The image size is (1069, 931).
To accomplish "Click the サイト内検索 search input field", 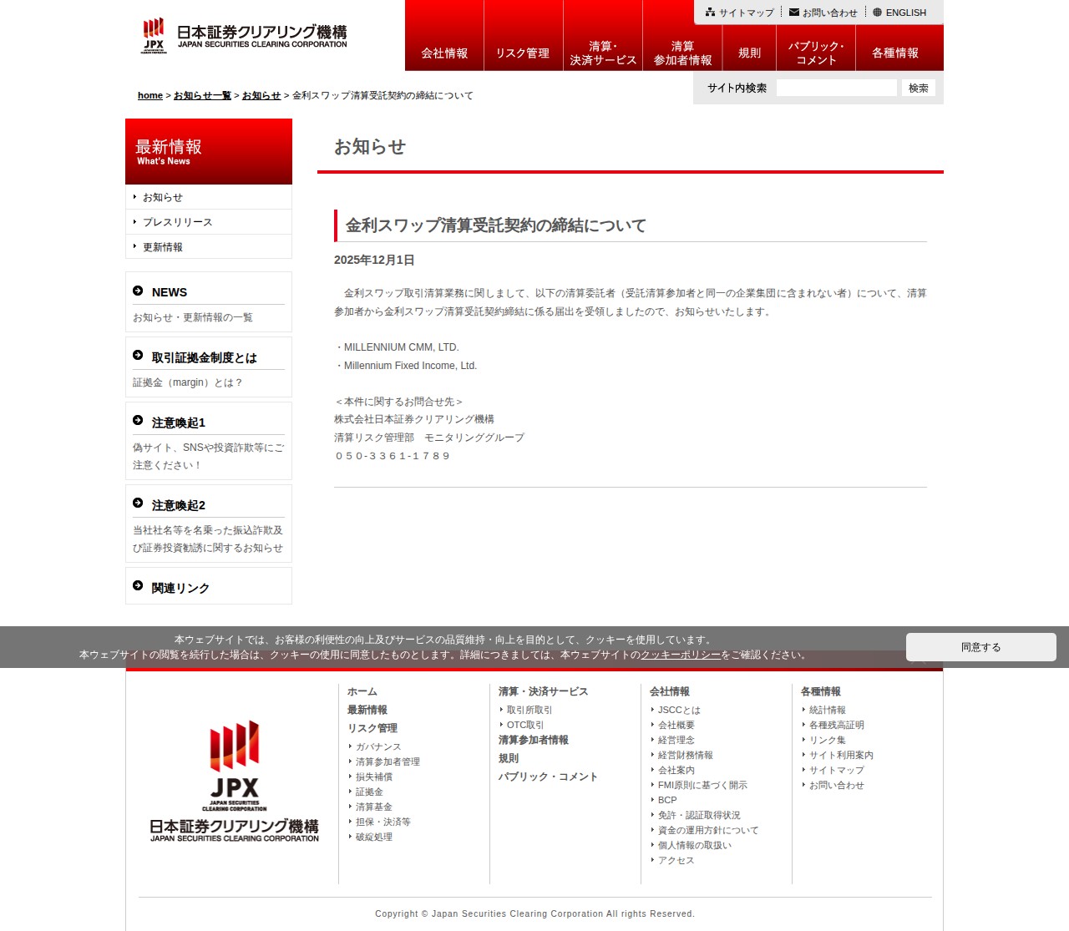I will 835,87.
